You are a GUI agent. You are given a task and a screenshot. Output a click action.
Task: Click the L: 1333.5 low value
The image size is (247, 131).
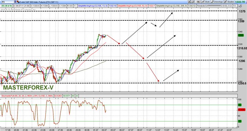[x=53, y=6]
